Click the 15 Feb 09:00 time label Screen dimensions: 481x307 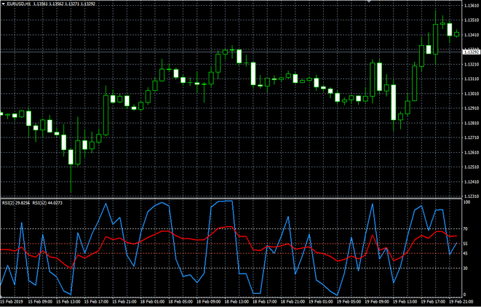click(x=40, y=302)
